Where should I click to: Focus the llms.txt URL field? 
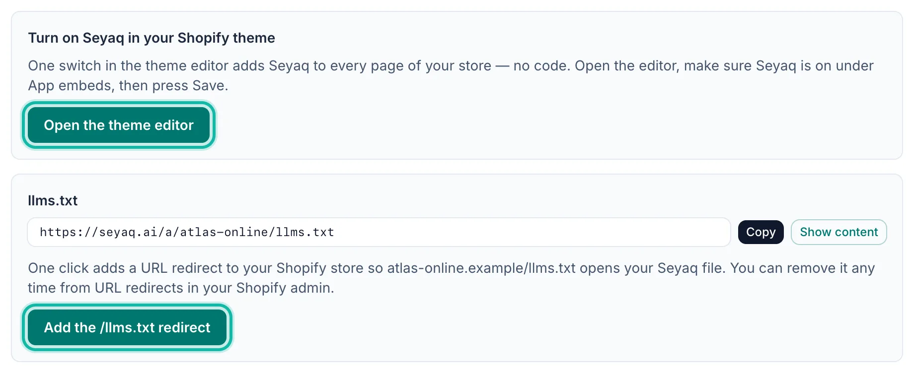pos(379,232)
